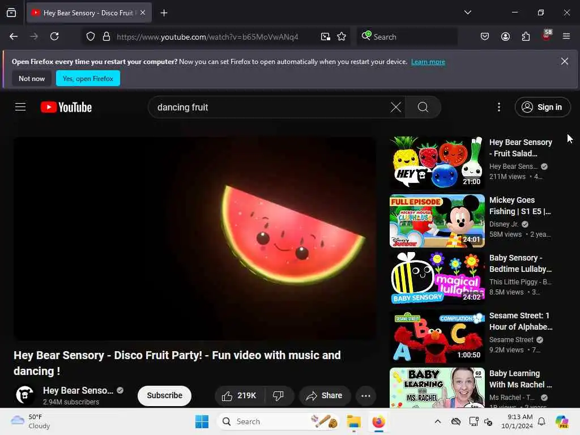Viewport: 580px width, 435px height.
Task: Open Hey Bear Sensory channel avatar
Action: coord(25,395)
